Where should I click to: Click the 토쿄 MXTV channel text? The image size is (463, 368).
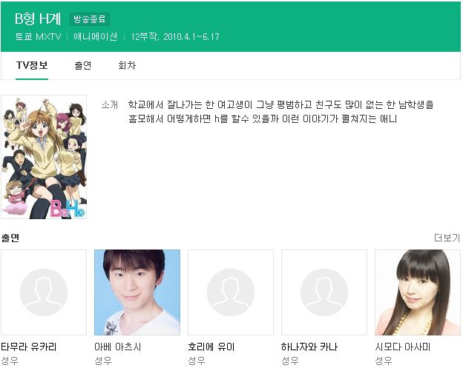pos(38,37)
